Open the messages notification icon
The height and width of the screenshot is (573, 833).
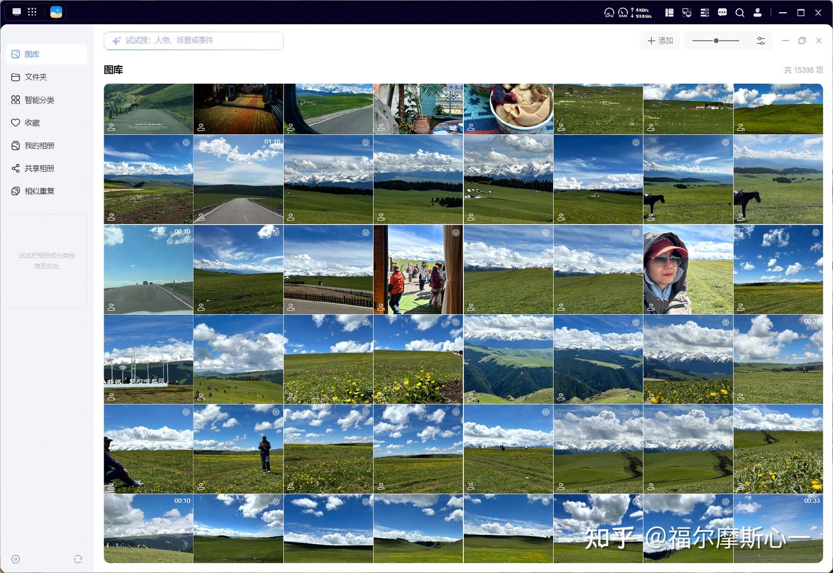click(723, 12)
